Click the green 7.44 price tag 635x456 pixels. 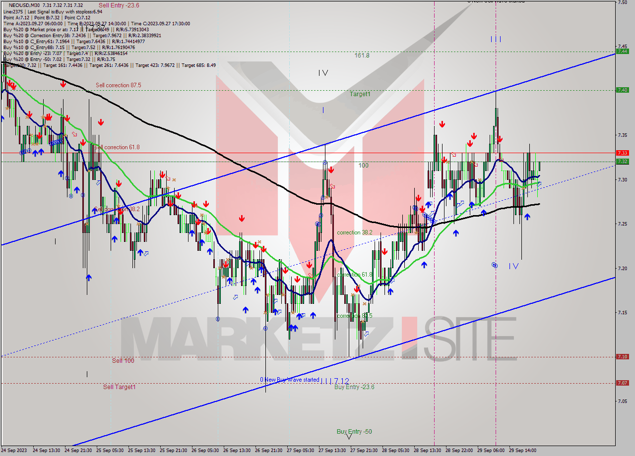[622, 51]
